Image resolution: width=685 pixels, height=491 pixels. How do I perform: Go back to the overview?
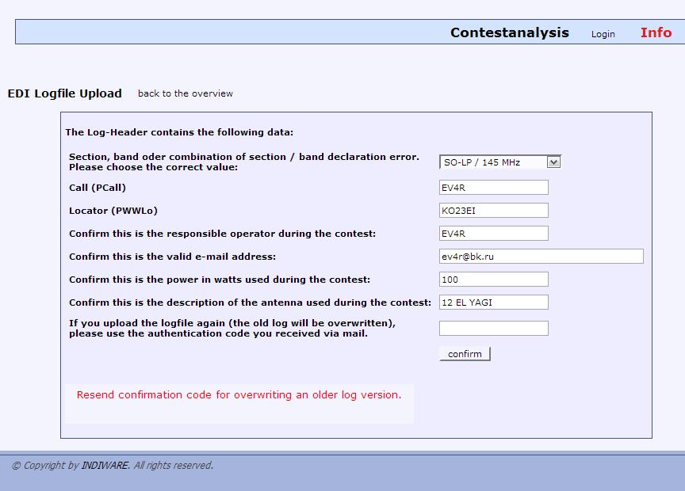[x=186, y=93]
